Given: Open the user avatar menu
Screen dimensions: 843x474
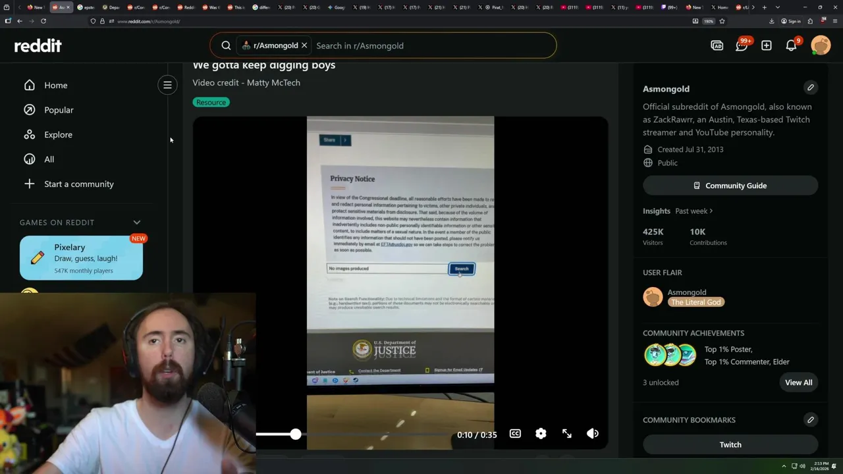Looking at the screenshot, I should 821,45.
